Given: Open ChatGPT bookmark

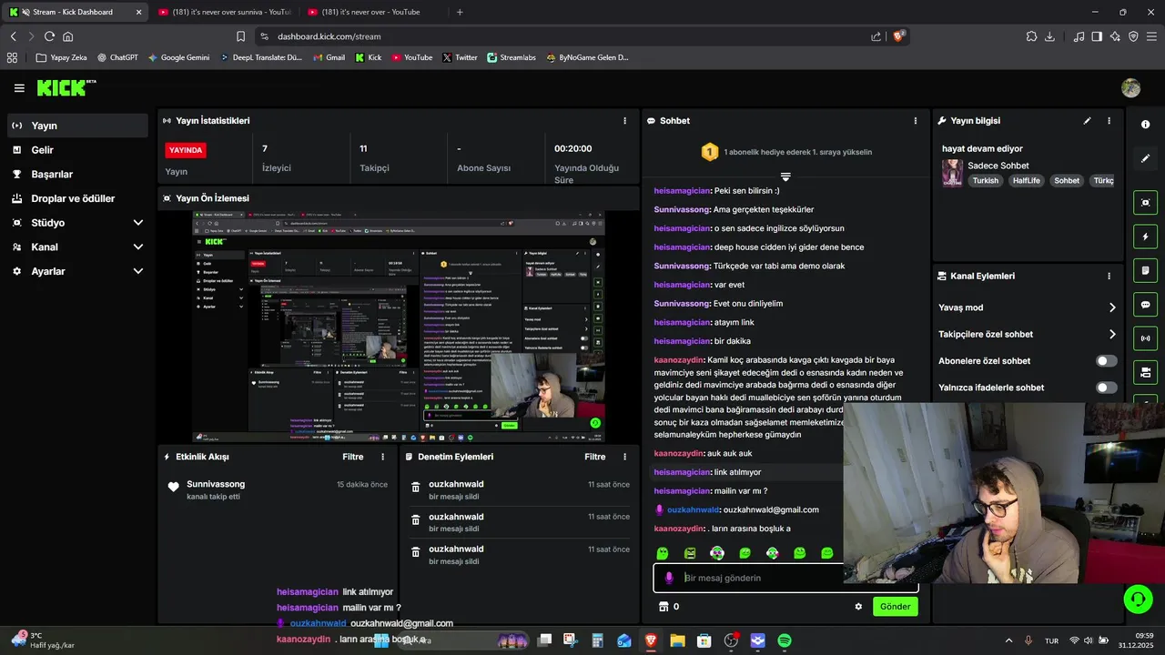Looking at the screenshot, I should click(x=116, y=57).
